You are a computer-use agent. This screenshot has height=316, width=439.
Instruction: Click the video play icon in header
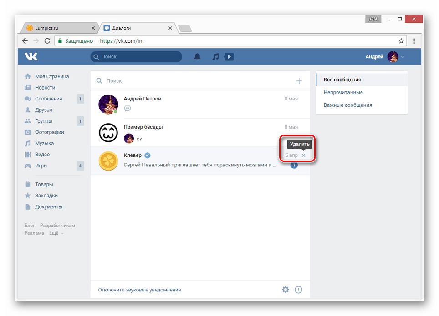pos(230,57)
